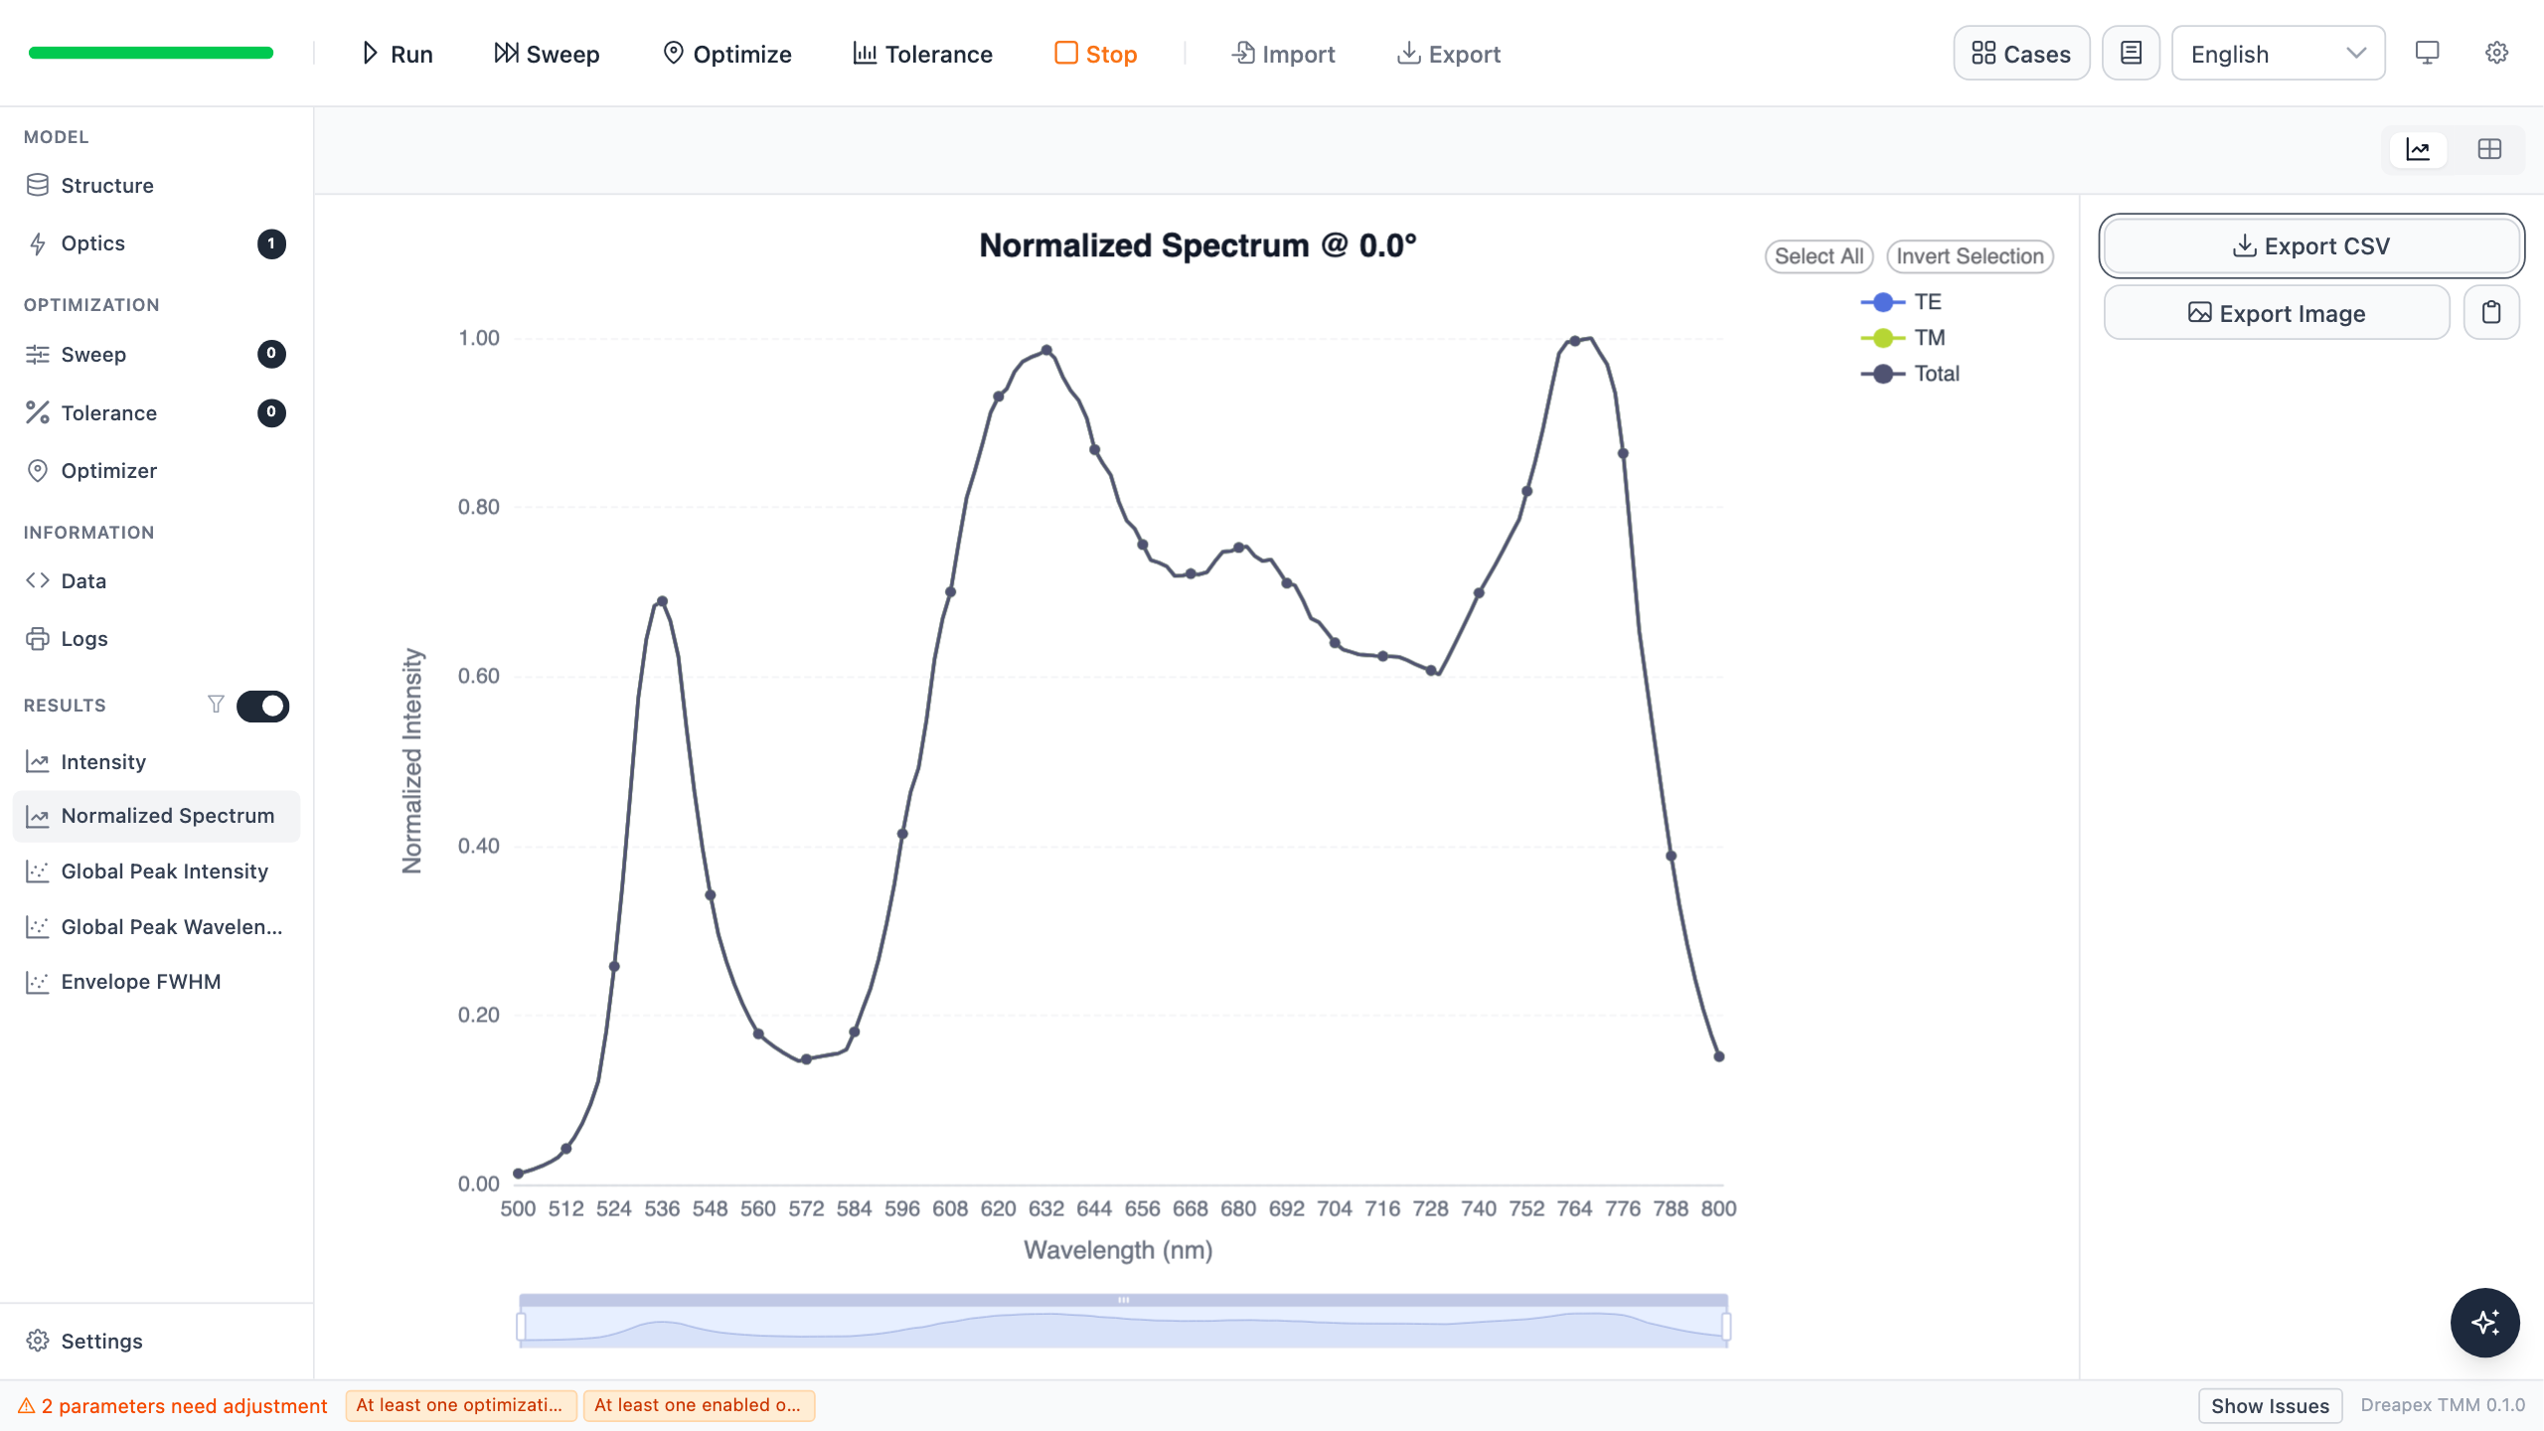The width and height of the screenshot is (2544, 1431).
Task: Click the right handle of wavelength range slider
Action: (x=1726, y=1327)
